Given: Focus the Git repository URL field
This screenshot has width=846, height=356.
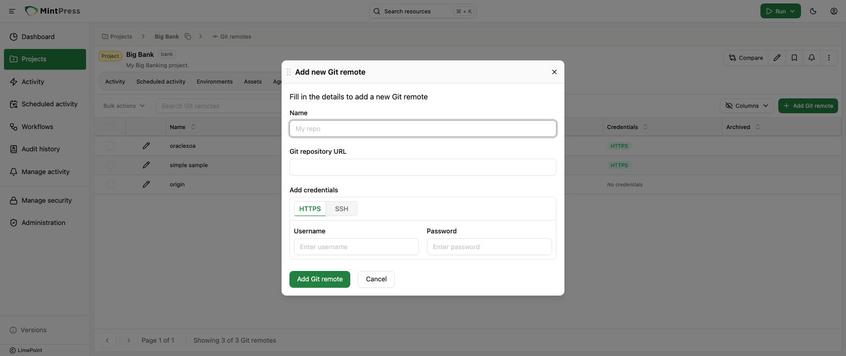Looking at the screenshot, I should tap(423, 167).
